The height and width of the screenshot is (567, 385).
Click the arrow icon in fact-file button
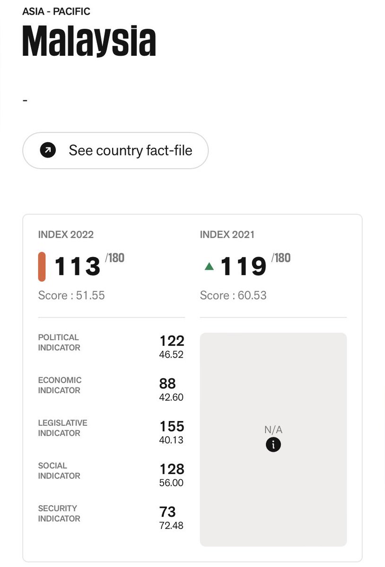click(48, 150)
